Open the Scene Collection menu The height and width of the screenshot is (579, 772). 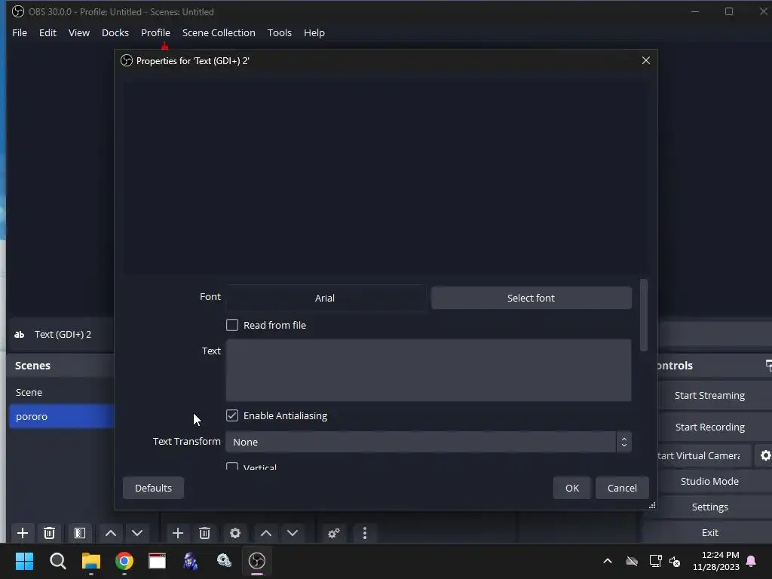(219, 32)
